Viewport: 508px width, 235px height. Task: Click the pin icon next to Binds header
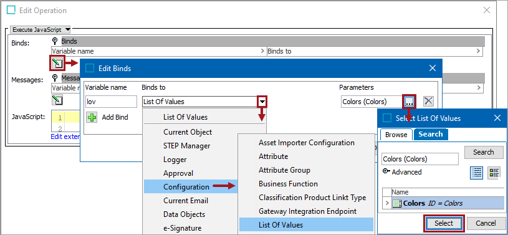pos(55,41)
